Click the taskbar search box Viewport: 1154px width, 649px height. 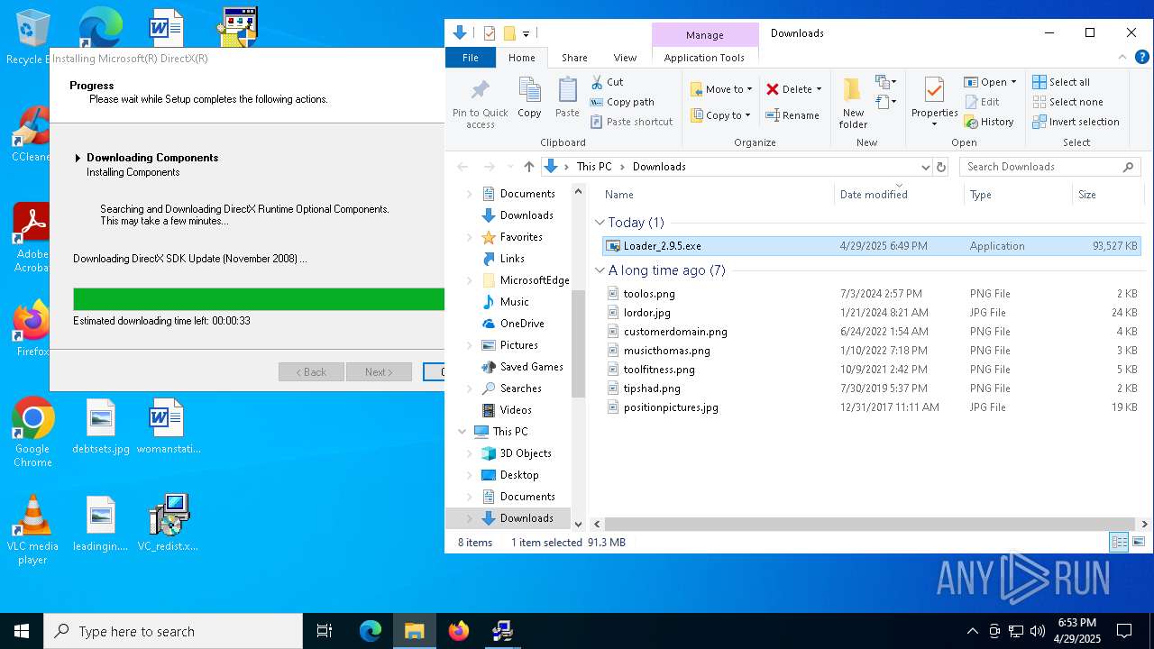[x=173, y=631]
